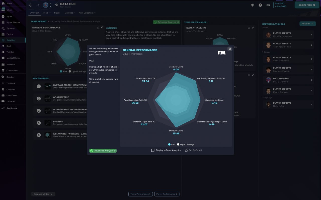Toggle the Ligue 1 Average legend in the popup
The image size is (321, 200).
[x=185, y=144]
